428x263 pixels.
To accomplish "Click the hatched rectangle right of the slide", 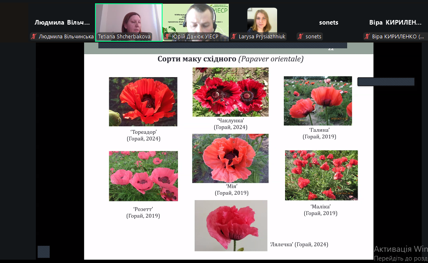I will pyautogui.click(x=385, y=82).
